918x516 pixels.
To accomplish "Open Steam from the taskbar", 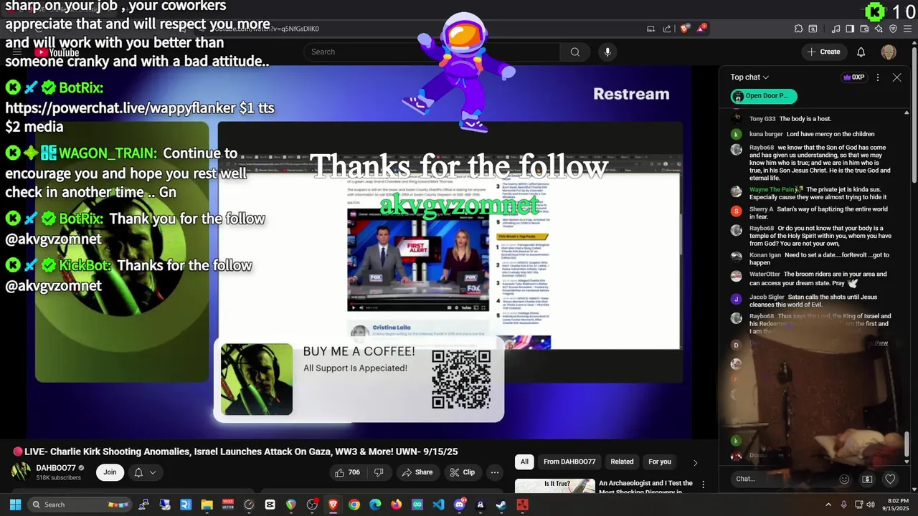I will tap(501, 505).
